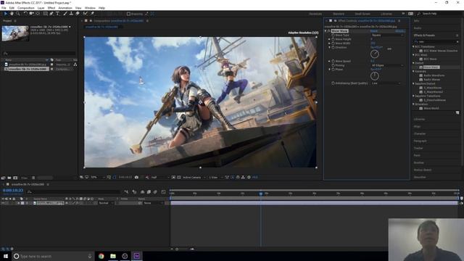Screen dimensions: 464x261
Task: Click the project thumbnail preview image
Action: (15, 33)
